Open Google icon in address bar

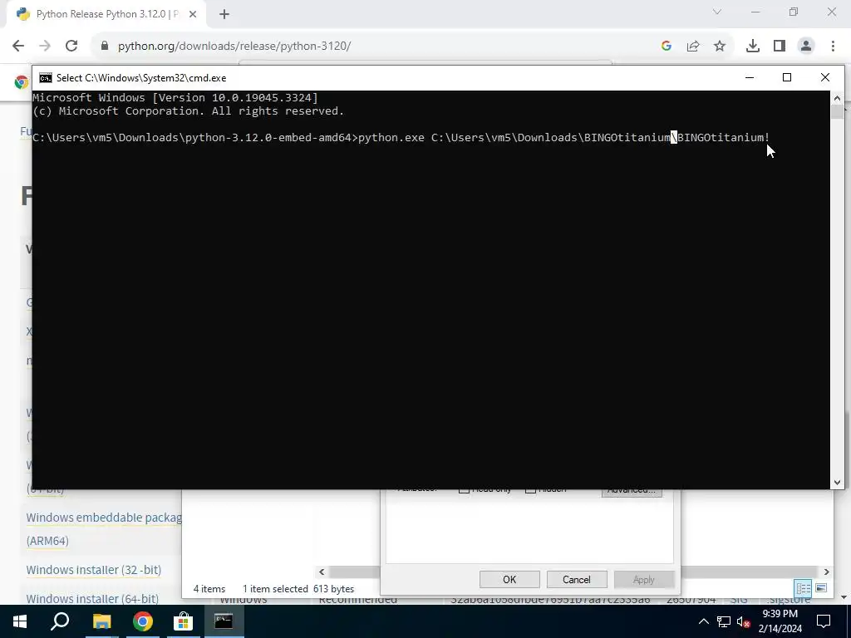[x=667, y=47]
